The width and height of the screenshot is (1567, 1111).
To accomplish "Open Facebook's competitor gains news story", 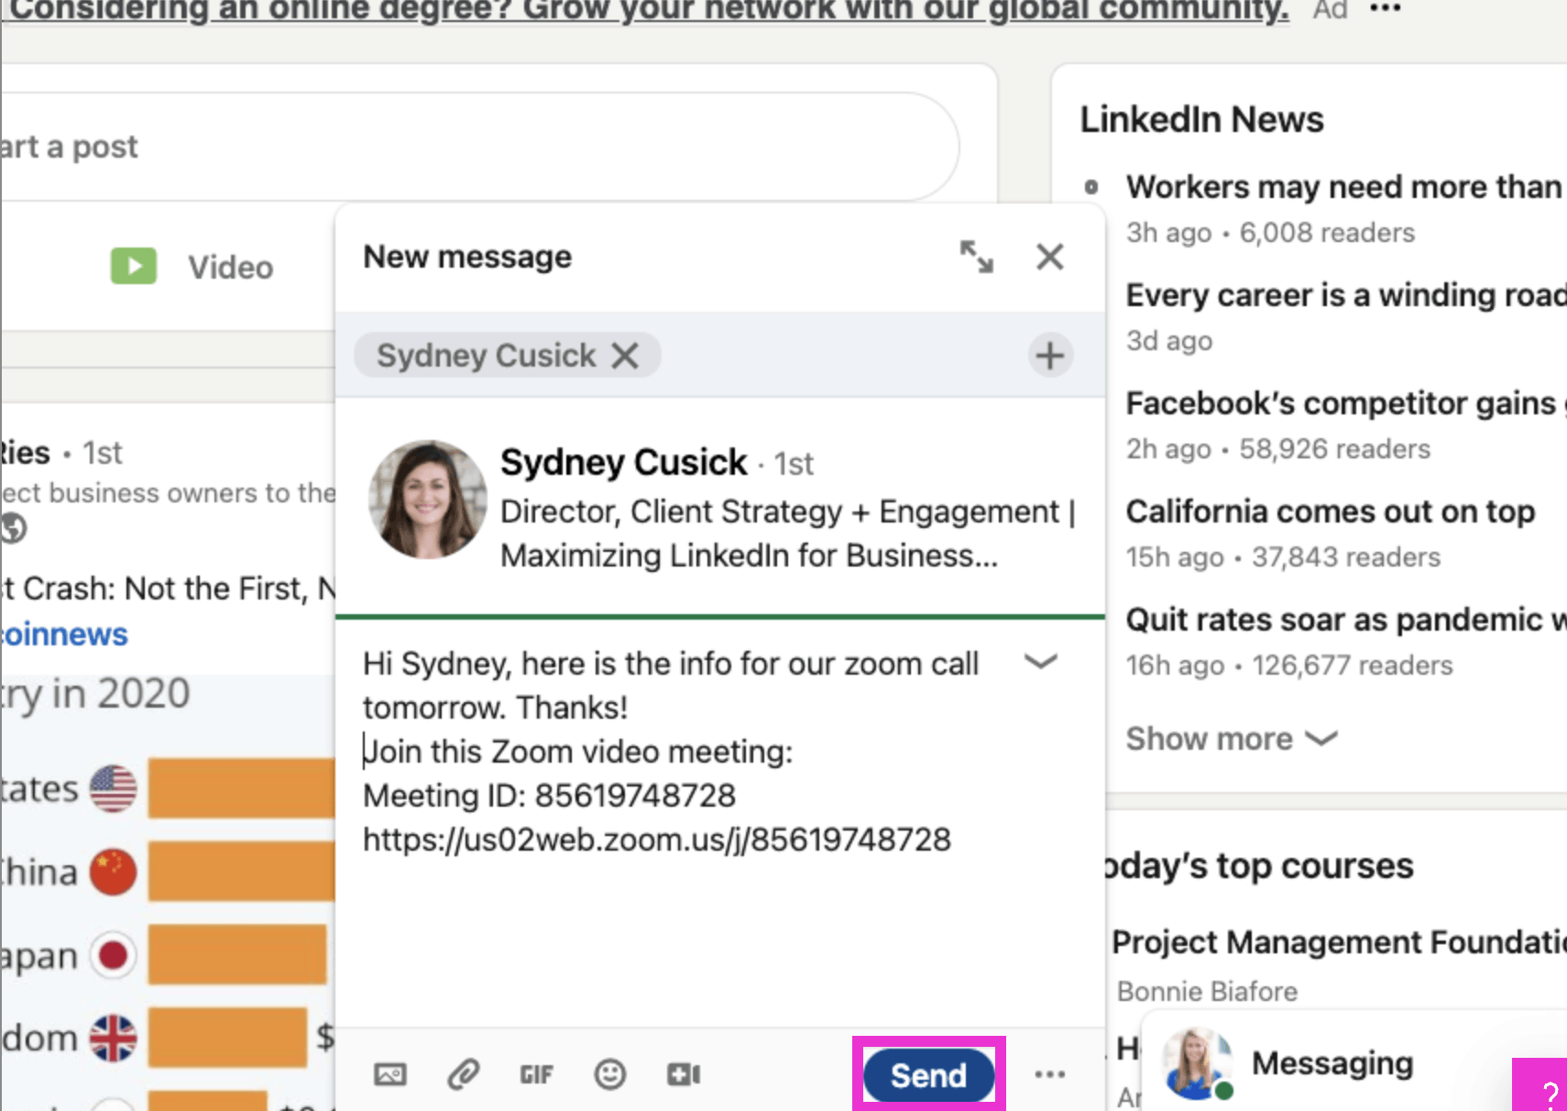I will (1345, 403).
